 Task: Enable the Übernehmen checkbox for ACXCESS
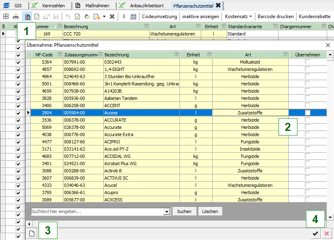pyautogui.click(x=308, y=200)
